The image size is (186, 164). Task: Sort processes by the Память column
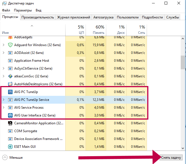tap(96, 30)
